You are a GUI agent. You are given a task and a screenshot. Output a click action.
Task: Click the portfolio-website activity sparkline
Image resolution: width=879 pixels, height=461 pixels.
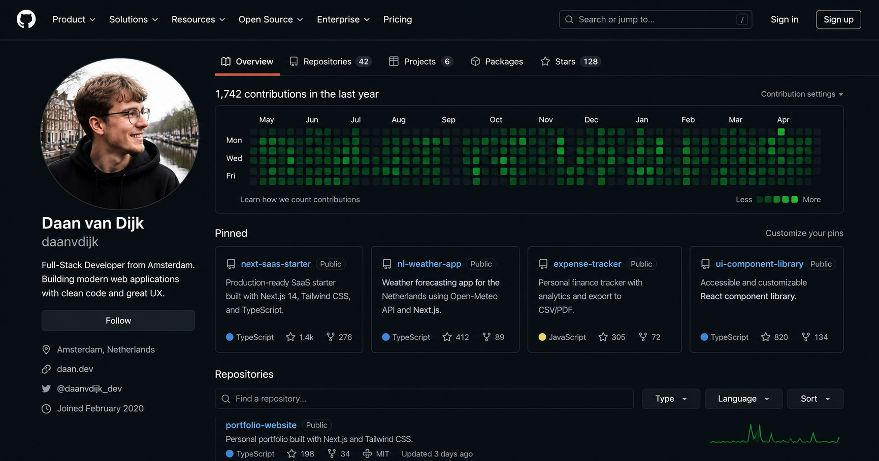774,434
